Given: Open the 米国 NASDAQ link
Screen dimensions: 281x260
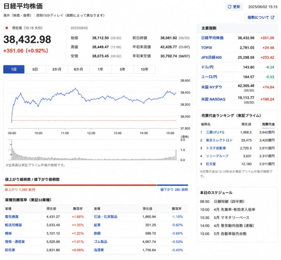Looking at the screenshot, I should (213, 99).
